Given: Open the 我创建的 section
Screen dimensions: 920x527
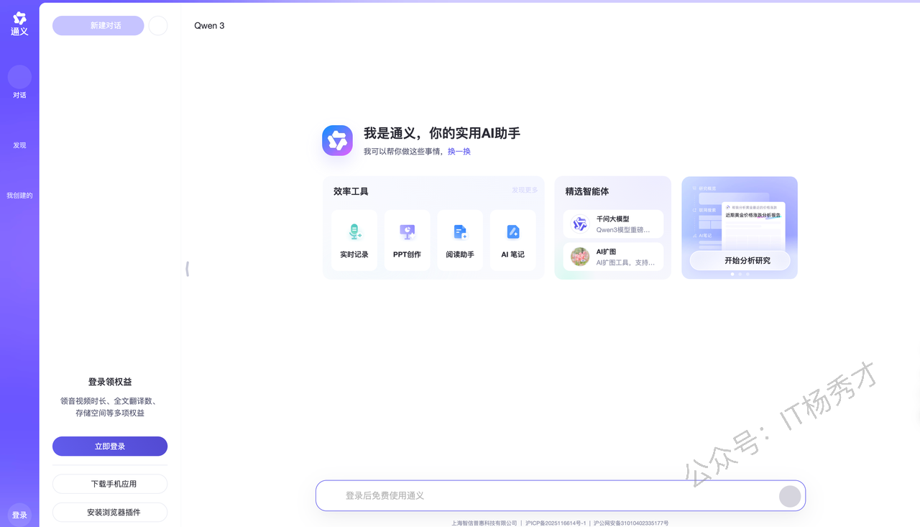Looking at the screenshot, I should [19, 196].
